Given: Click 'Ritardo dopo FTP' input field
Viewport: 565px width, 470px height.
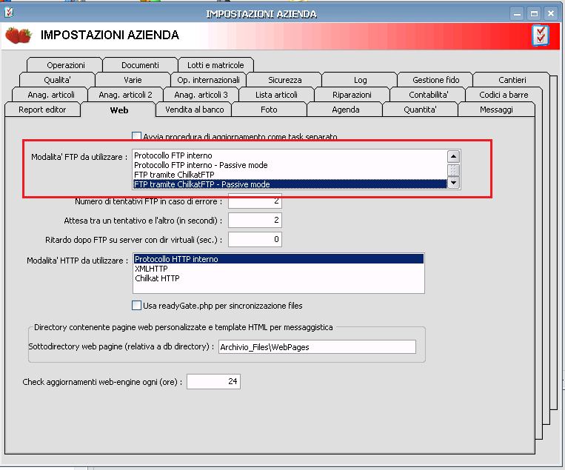Looking at the screenshot, I should (255, 239).
